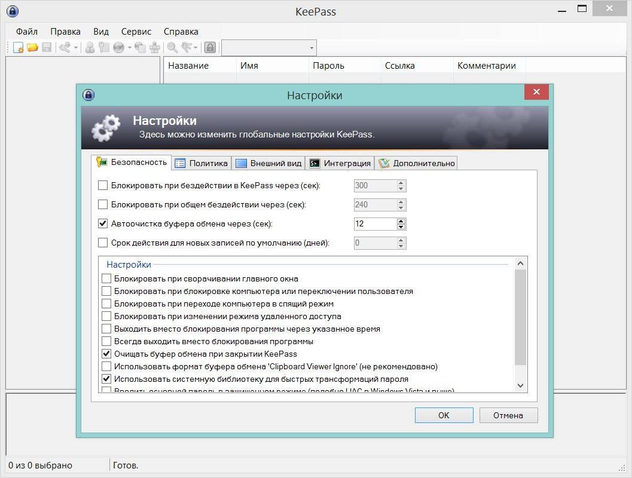The height and width of the screenshot is (478, 632).
Task: Click the gears icon in dialog banner
Action: (106, 128)
